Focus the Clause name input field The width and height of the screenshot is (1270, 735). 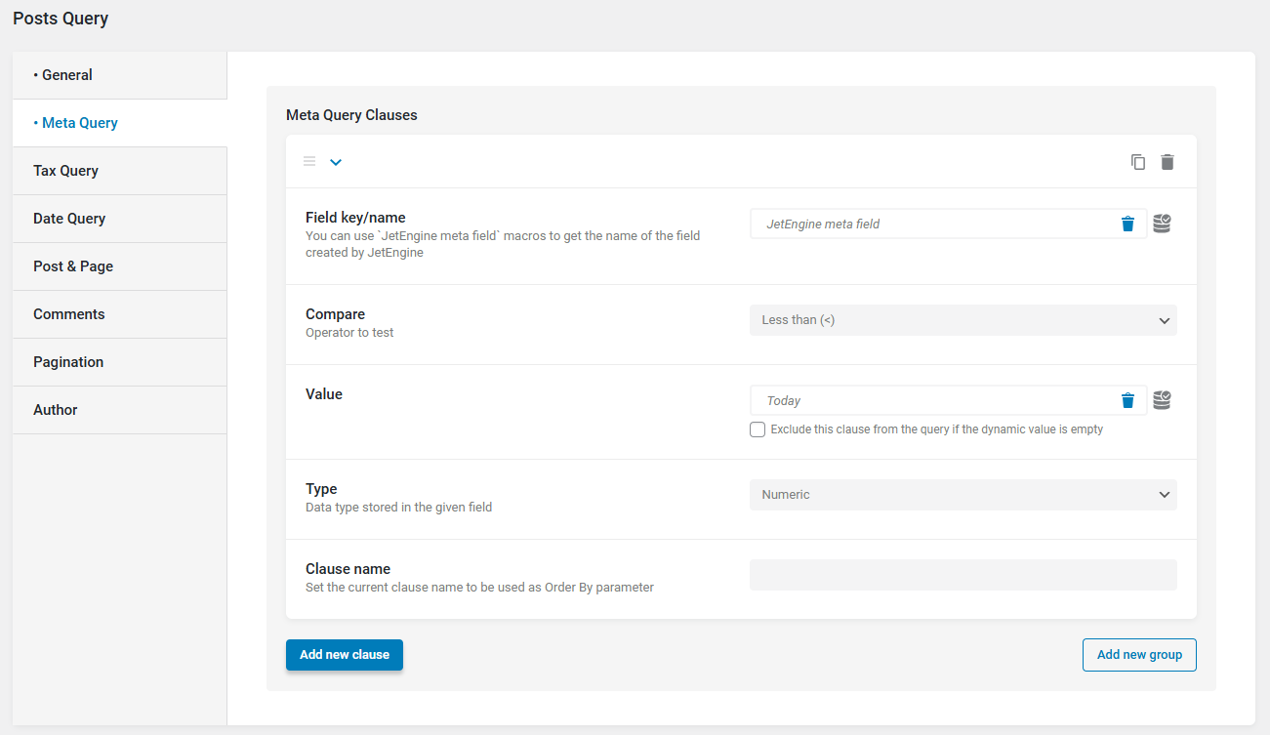click(963, 575)
